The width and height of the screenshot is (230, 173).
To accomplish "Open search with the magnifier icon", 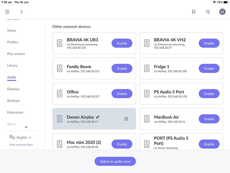I will click(x=208, y=12).
